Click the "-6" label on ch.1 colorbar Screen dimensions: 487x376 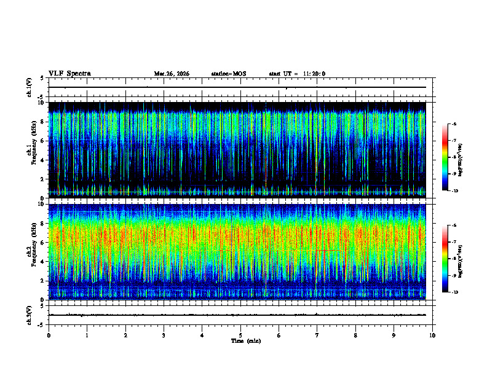coord(454,123)
